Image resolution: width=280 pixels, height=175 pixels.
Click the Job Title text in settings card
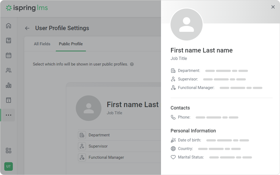tap(115, 113)
